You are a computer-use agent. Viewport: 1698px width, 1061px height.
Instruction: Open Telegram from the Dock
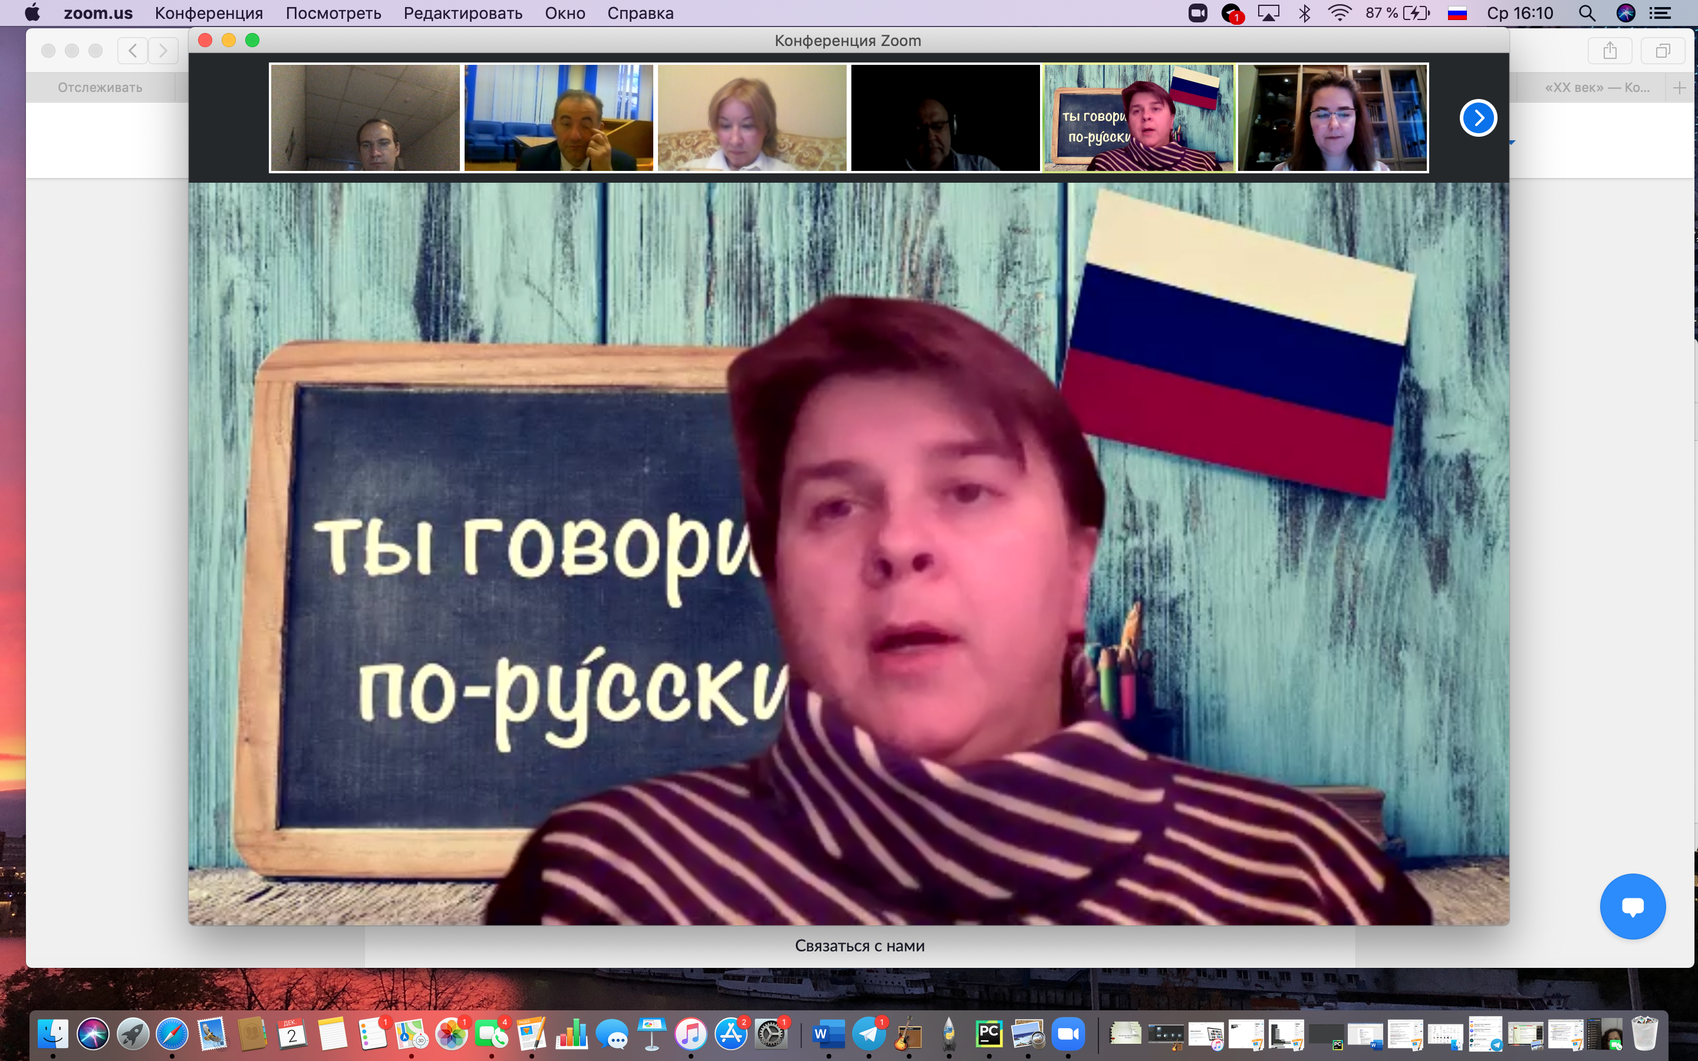[x=868, y=1034]
